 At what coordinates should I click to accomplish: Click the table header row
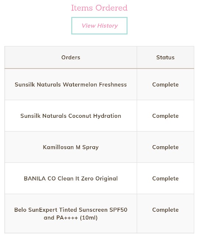(x=99, y=57)
